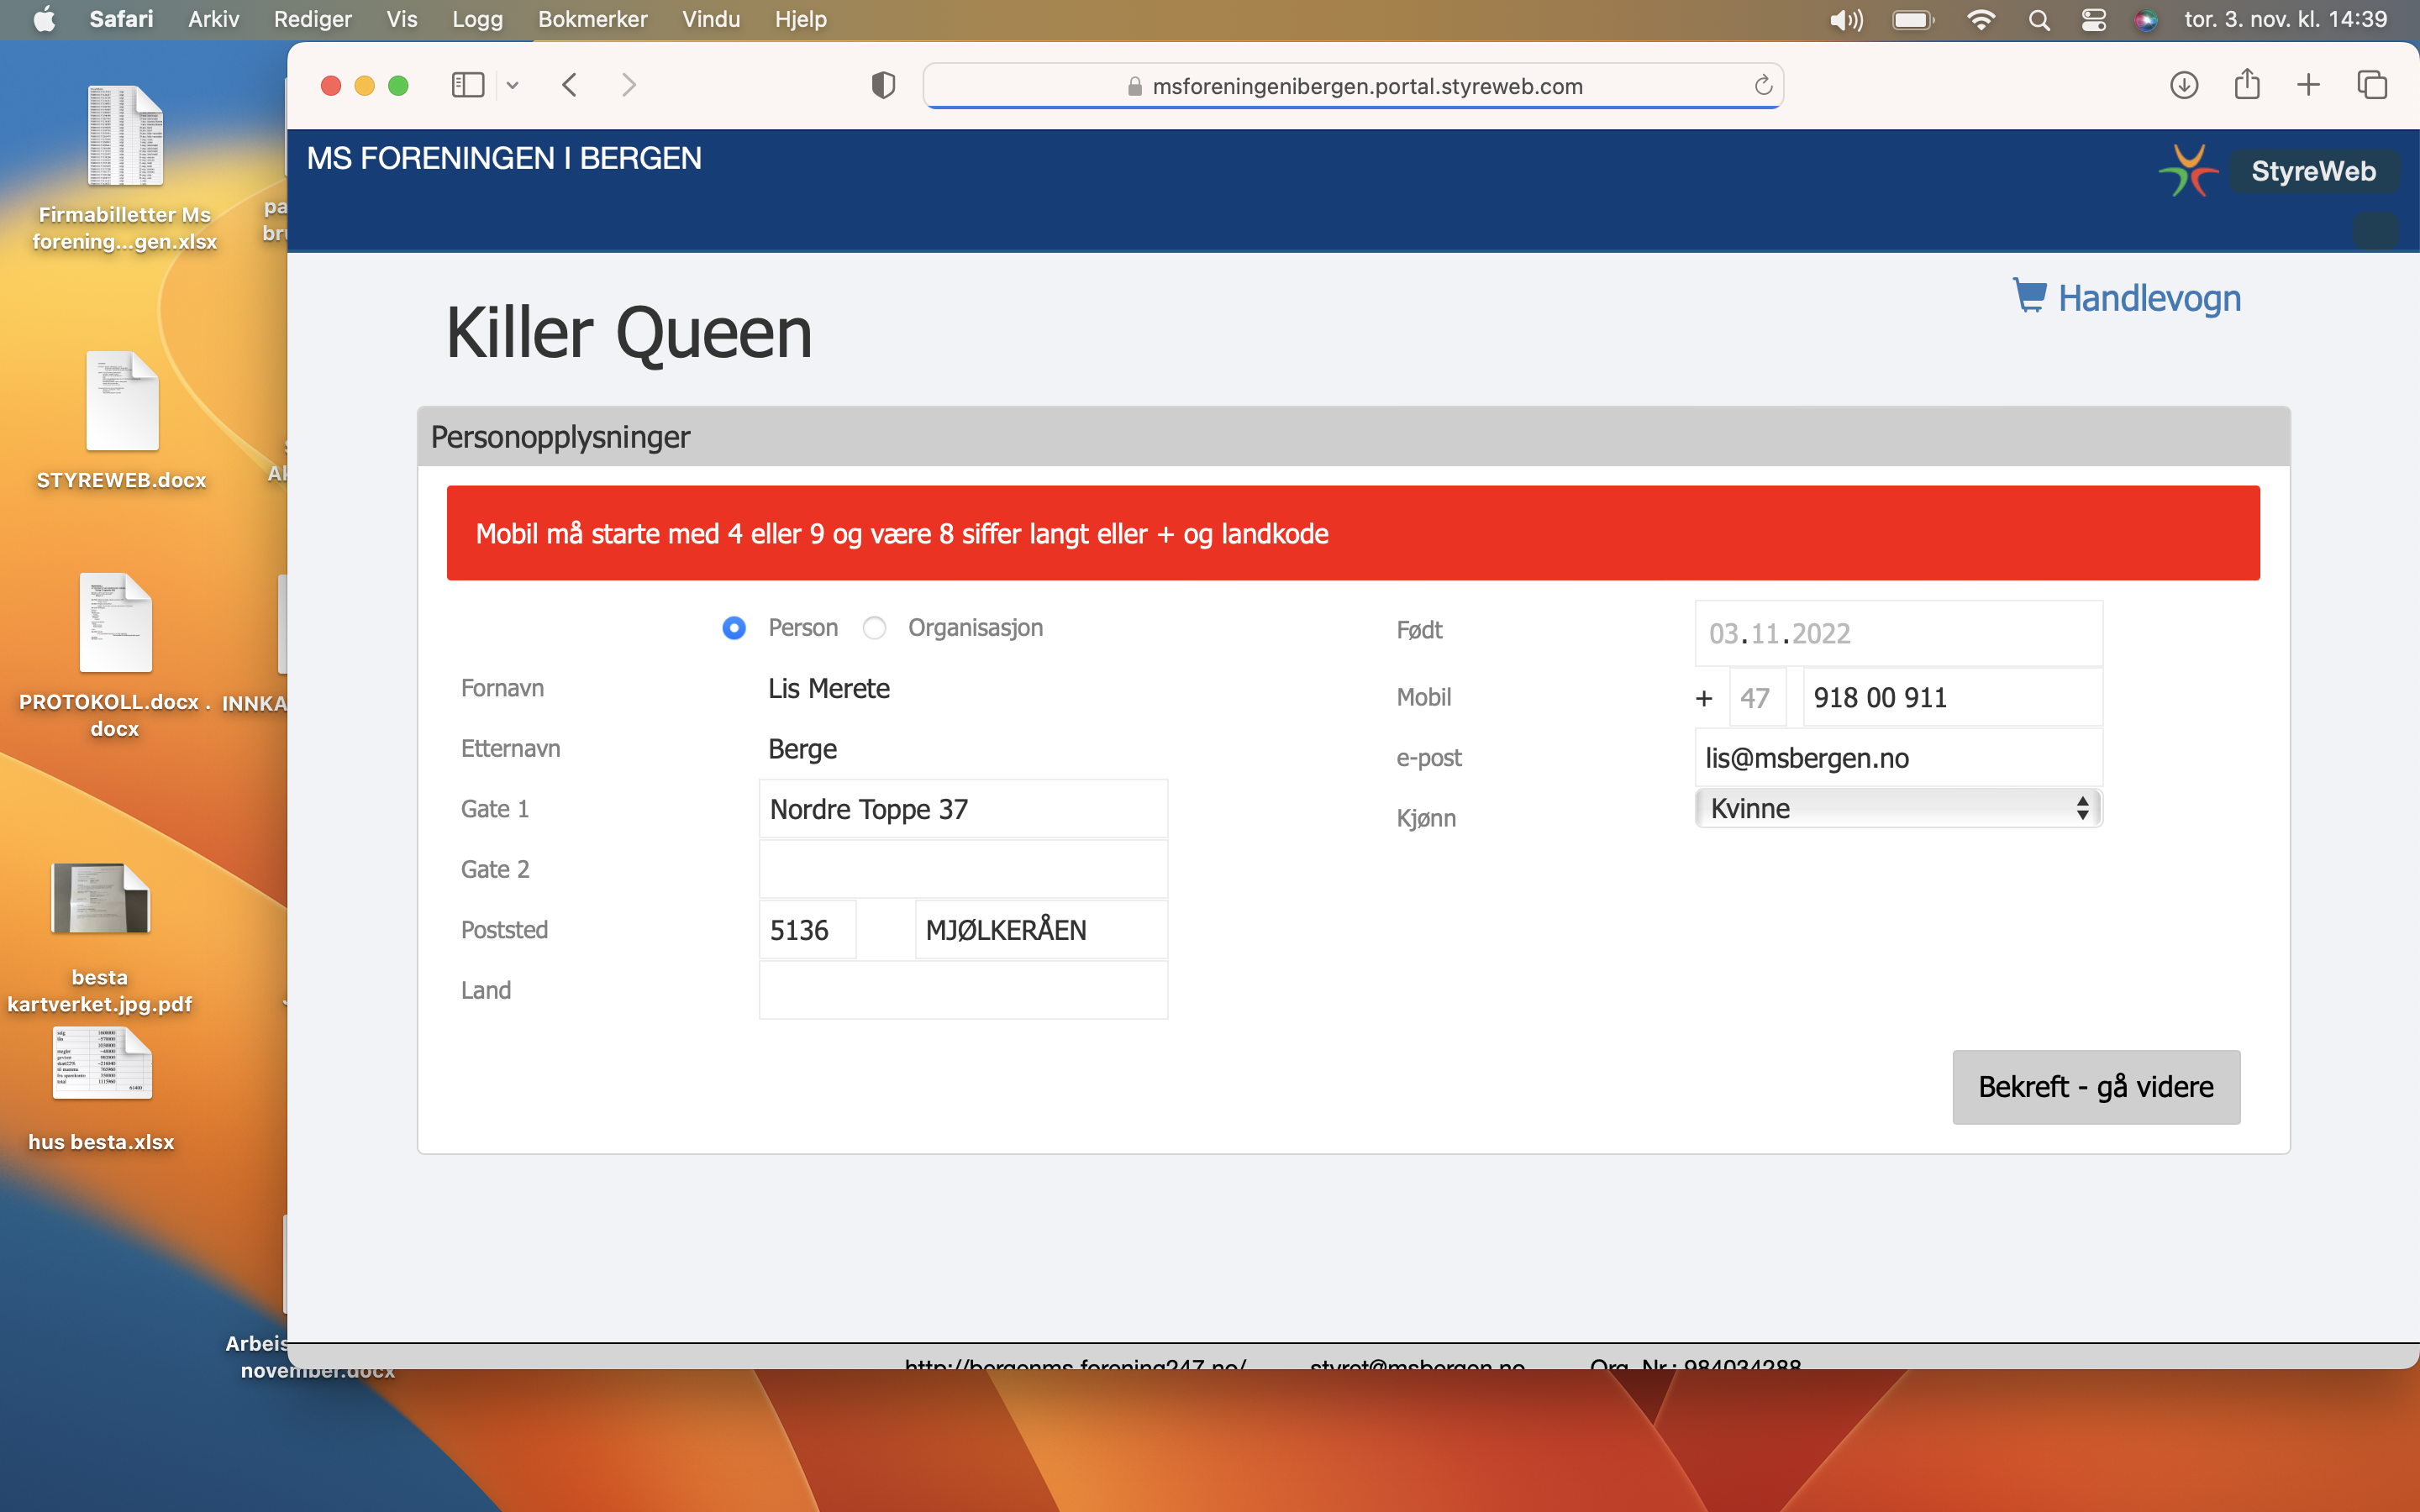Select the Person radio button

pos(734,628)
